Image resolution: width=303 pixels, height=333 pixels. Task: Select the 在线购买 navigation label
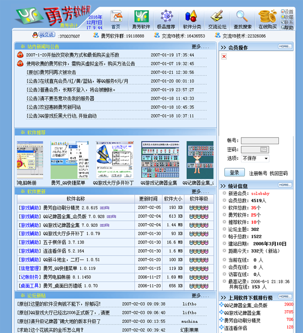coord(268,27)
